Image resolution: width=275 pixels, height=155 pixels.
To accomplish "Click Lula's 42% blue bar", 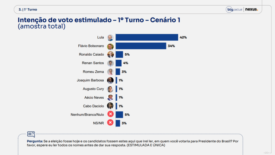I will click(x=147, y=37).
